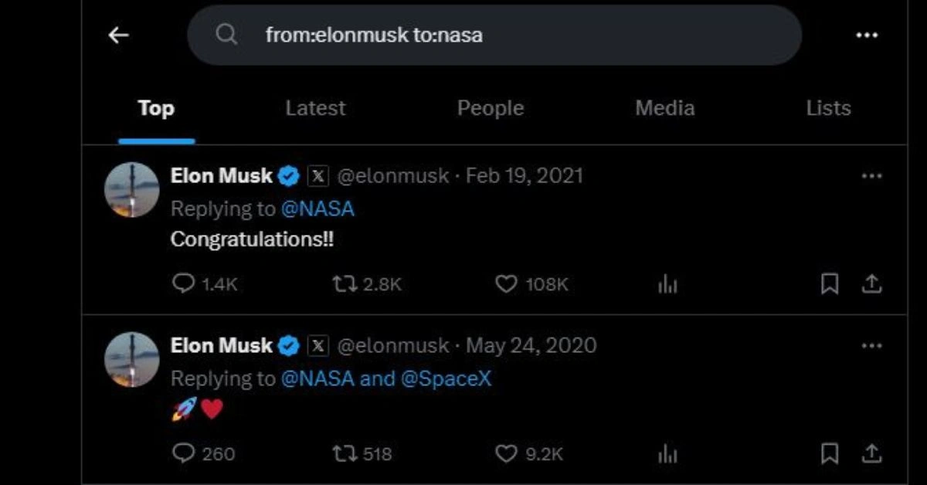This screenshot has height=485, width=927.
Task: Open more options on May 24, 2020 tweet
Action: 871,345
